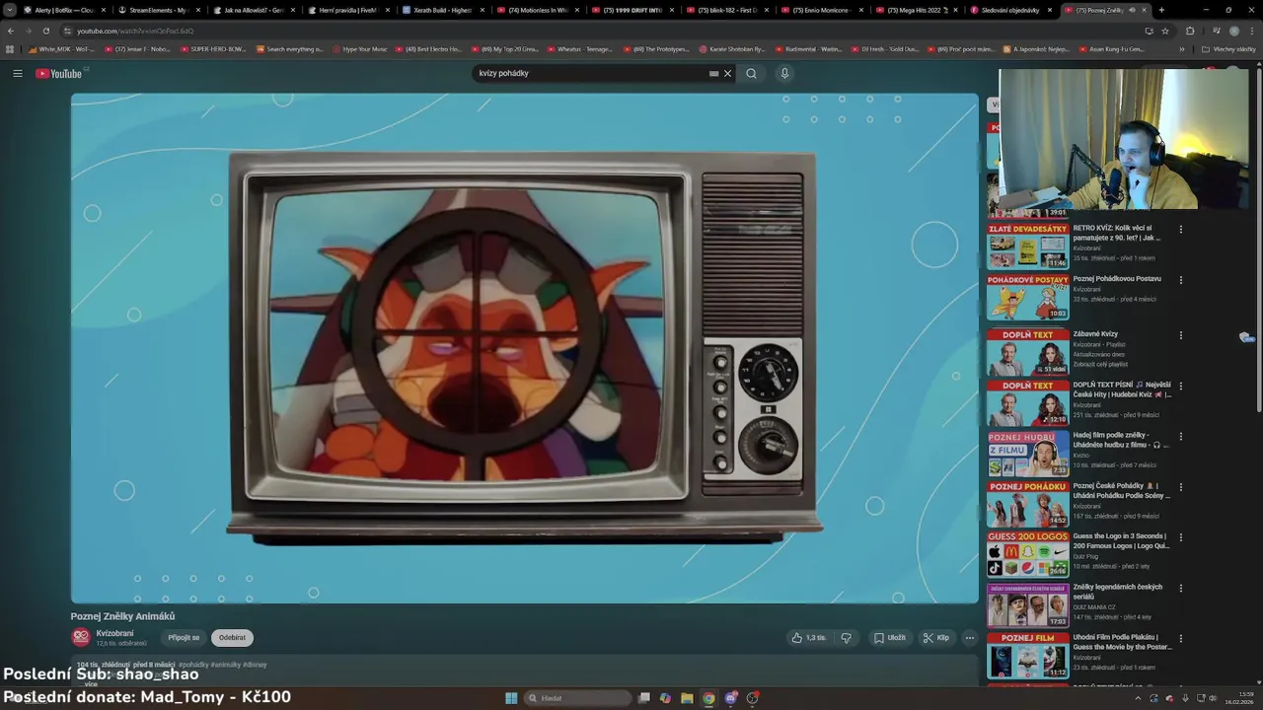
Task: Open 'Všechny záložky' bookmarks folder
Action: click(x=1228, y=48)
